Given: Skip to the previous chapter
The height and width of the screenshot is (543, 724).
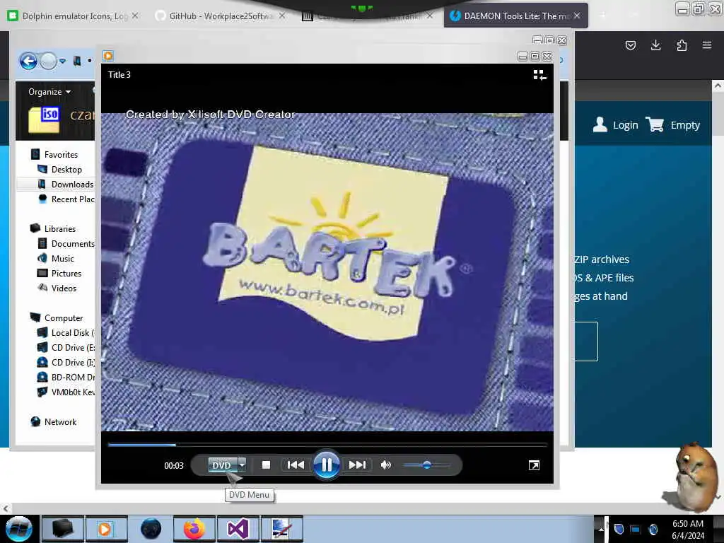Looking at the screenshot, I should tap(296, 465).
